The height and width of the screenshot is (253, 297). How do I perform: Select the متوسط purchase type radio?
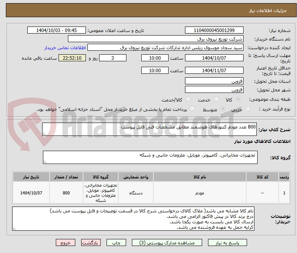tap(223, 109)
